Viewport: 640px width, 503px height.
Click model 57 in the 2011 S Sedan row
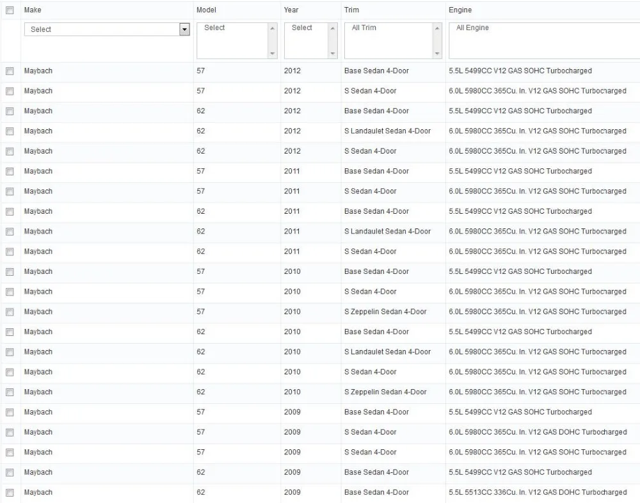click(x=201, y=191)
